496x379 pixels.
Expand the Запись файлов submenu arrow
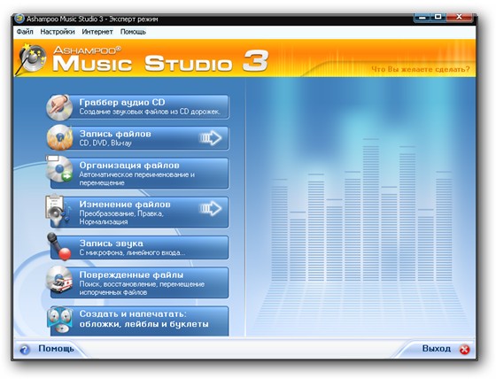211,137
